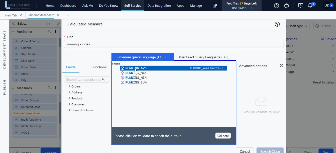
Task: Click the pin icon in the navigation bar
Action: coord(215,5)
